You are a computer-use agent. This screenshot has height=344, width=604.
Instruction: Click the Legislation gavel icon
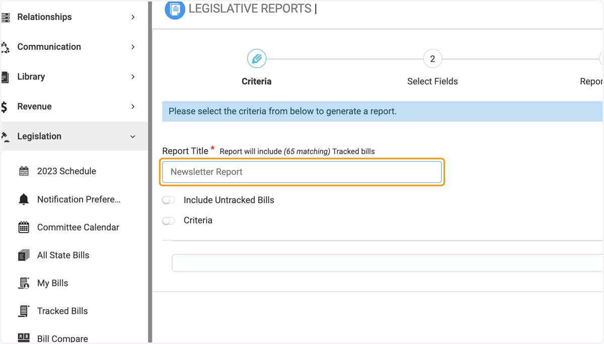(6, 136)
